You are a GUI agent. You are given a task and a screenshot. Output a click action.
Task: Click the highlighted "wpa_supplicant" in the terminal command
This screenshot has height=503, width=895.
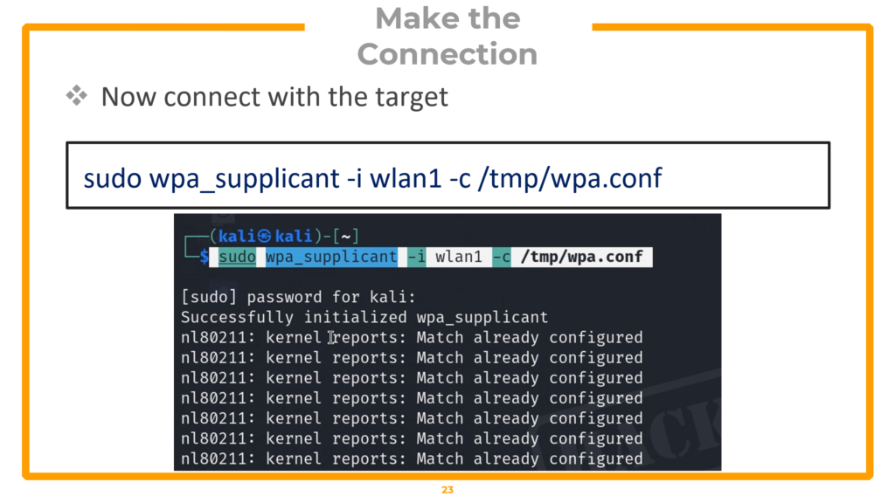(x=331, y=257)
